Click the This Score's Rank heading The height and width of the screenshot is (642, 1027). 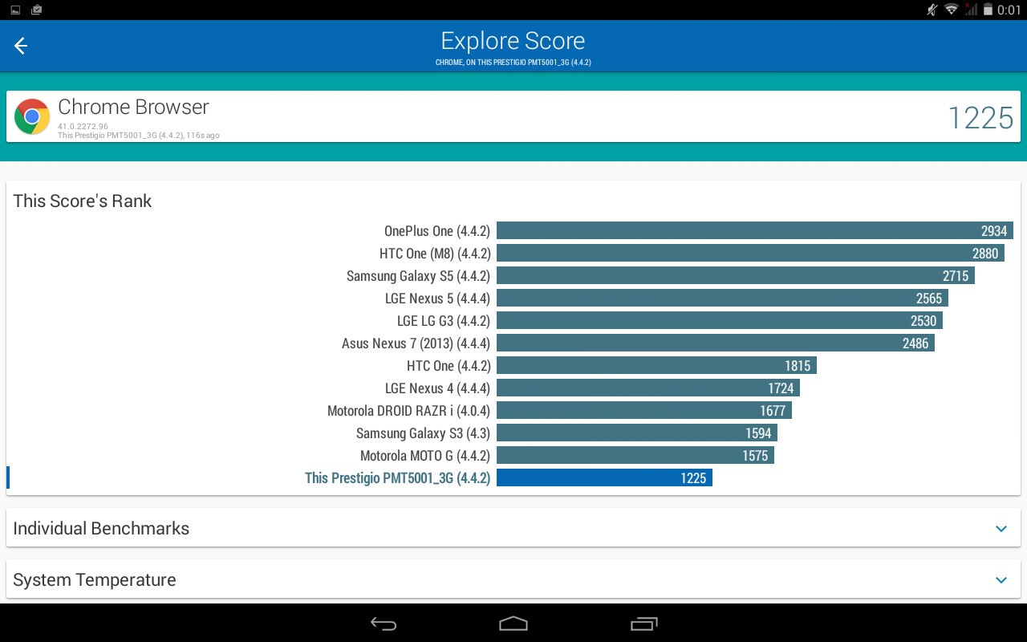[x=83, y=201]
